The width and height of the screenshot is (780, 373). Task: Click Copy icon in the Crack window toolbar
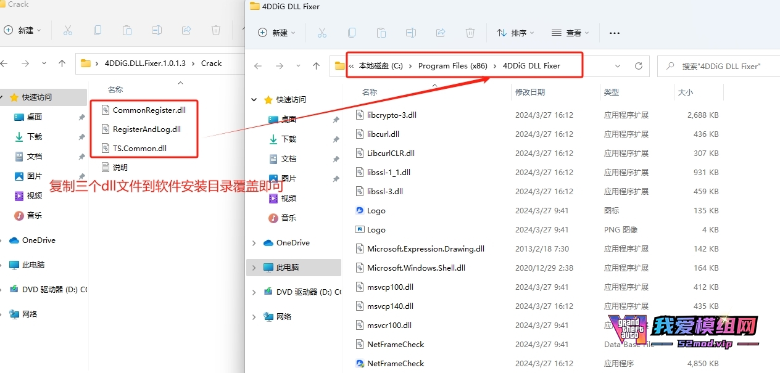click(97, 30)
